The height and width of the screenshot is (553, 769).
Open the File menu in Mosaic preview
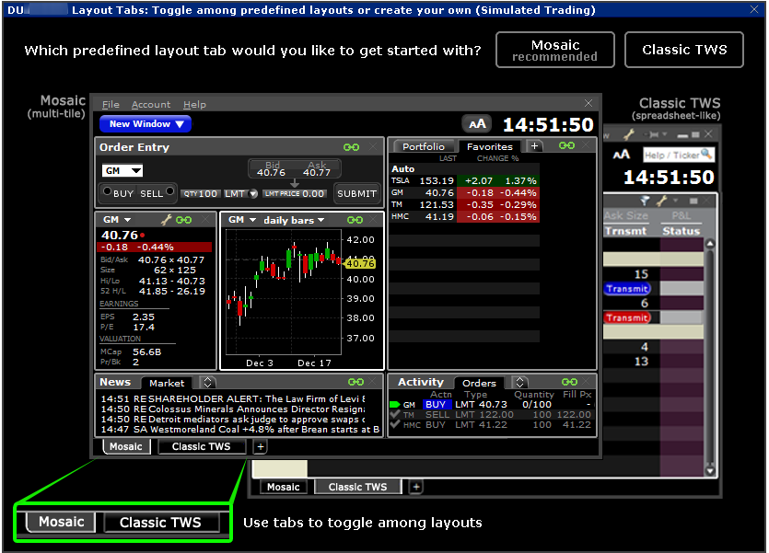111,104
